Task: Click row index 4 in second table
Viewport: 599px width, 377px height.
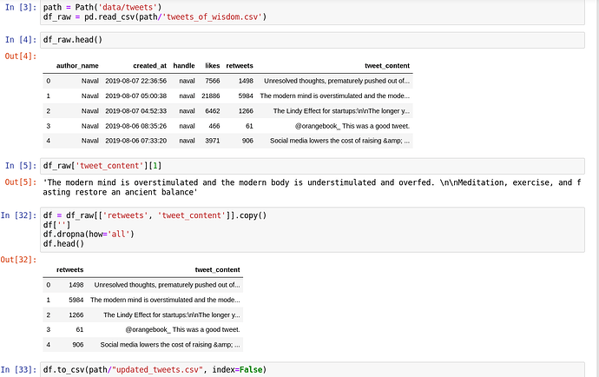Action: click(x=48, y=345)
